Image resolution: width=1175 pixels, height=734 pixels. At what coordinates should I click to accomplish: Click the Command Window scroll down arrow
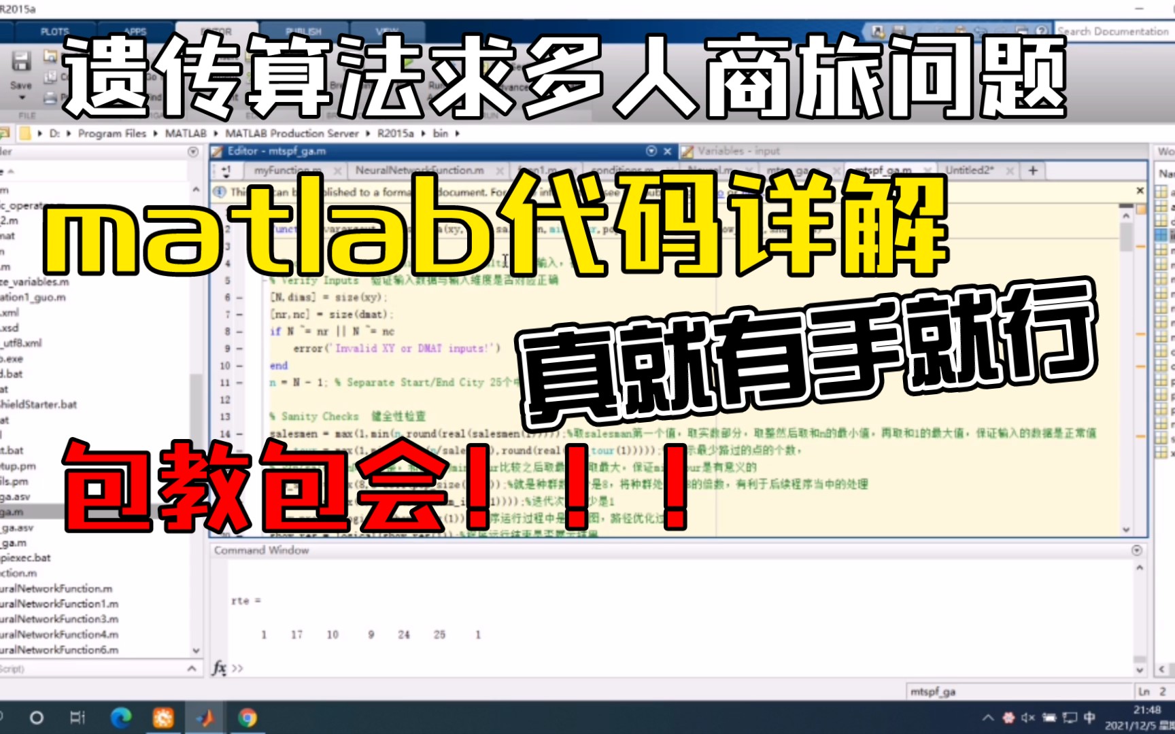coord(1140,670)
